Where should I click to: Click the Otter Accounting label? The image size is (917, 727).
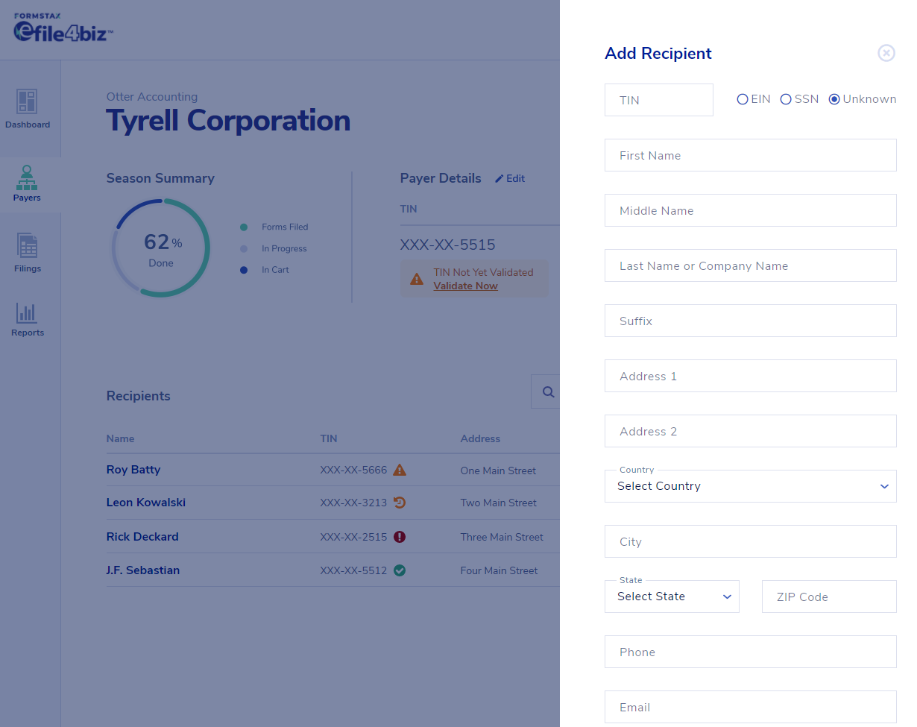(x=152, y=97)
